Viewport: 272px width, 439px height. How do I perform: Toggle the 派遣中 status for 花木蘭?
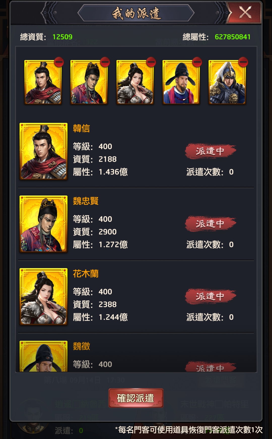(x=210, y=296)
